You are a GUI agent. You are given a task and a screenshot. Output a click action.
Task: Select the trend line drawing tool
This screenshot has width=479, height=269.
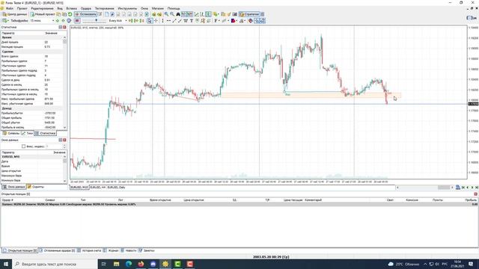pos(174,21)
